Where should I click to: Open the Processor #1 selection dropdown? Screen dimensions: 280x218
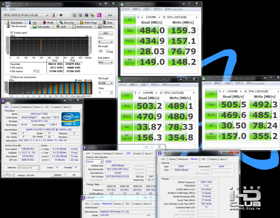click(29, 168)
